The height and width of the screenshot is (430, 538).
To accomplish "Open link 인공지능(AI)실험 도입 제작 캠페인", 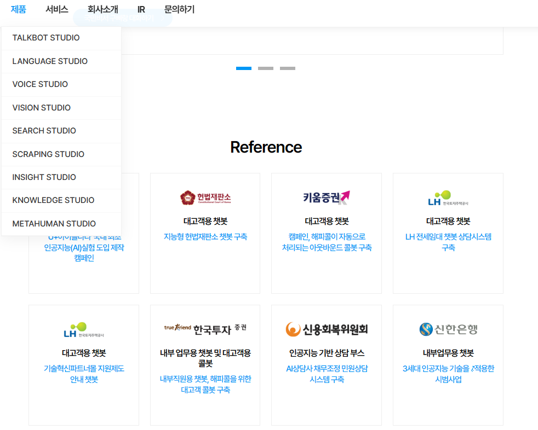I will point(84,248).
